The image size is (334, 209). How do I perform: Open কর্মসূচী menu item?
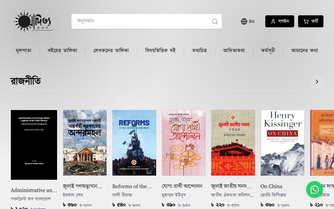[268, 51]
